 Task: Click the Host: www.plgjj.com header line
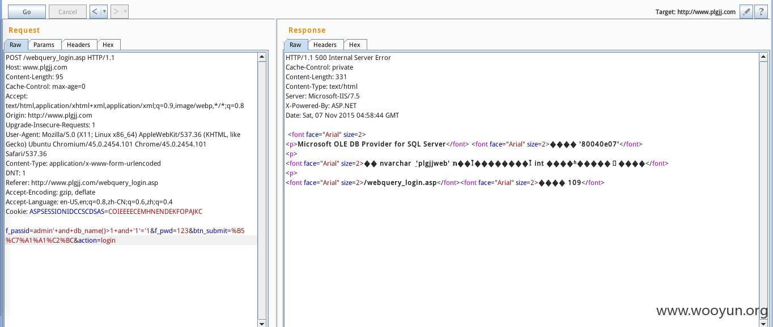[x=36, y=67]
